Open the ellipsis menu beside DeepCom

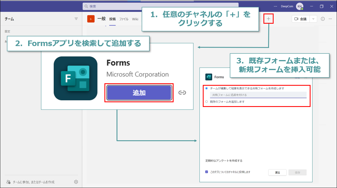click(275, 6)
